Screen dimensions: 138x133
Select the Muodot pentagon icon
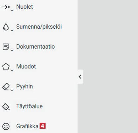point(6,67)
